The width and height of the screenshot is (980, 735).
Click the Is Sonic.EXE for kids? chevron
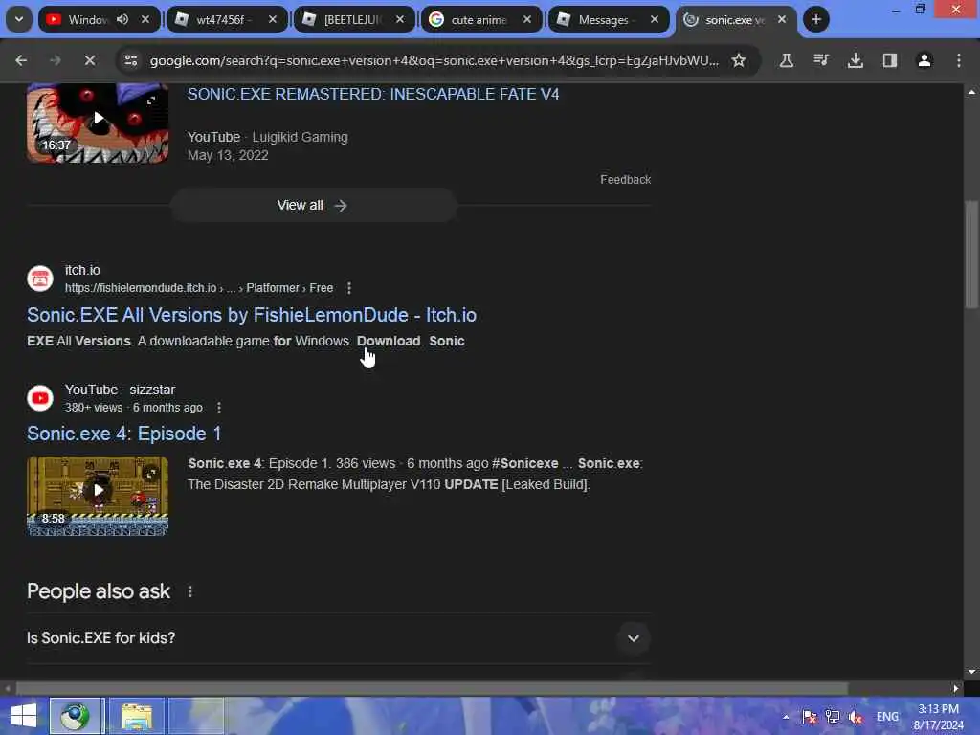click(634, 638)
